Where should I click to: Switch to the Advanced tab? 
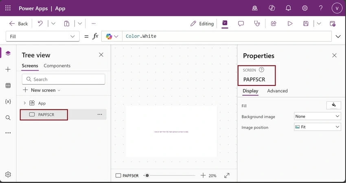click(x=277, y=91)
